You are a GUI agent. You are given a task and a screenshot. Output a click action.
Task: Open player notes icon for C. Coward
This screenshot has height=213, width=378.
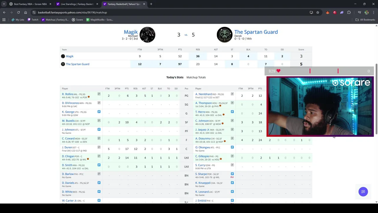99,138
